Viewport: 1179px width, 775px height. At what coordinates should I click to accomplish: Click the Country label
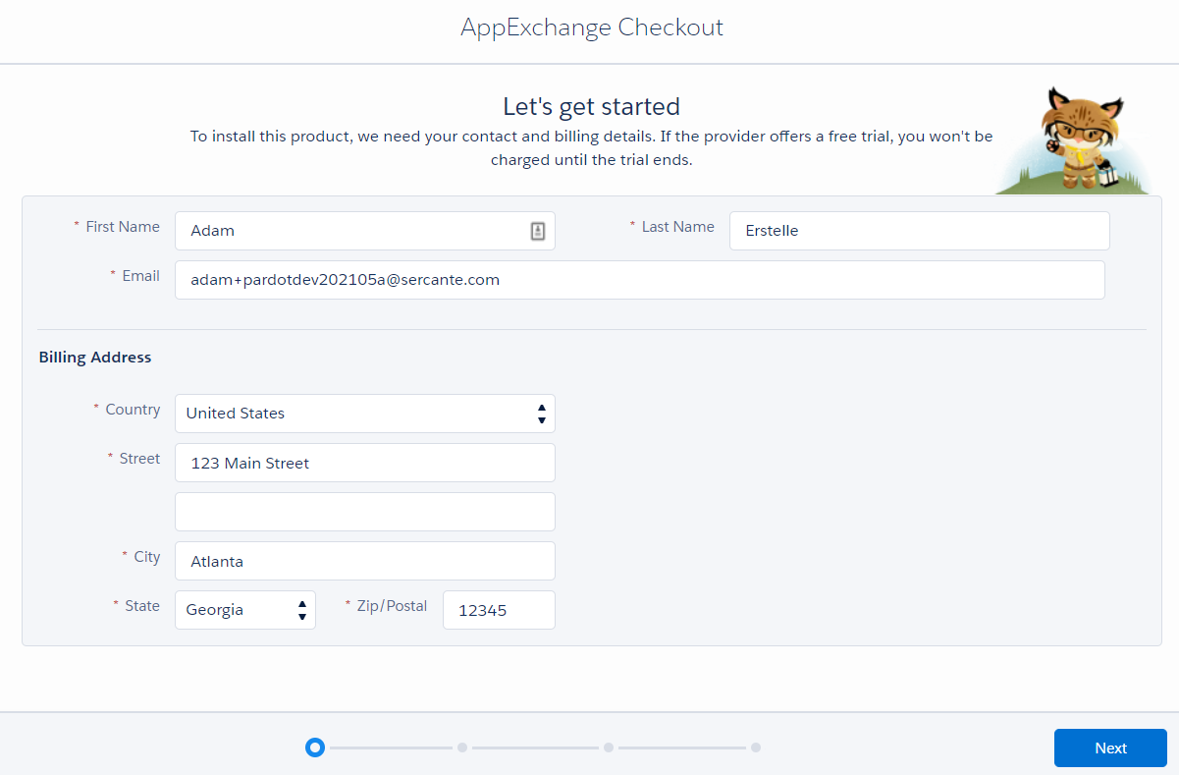133,410
